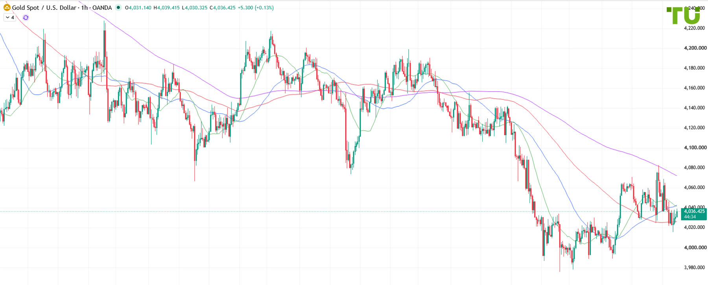The height and width of the screenshot is (285, 708).
Task: Click the Gold Spot symbol logo icon
Action: [7, 7]
